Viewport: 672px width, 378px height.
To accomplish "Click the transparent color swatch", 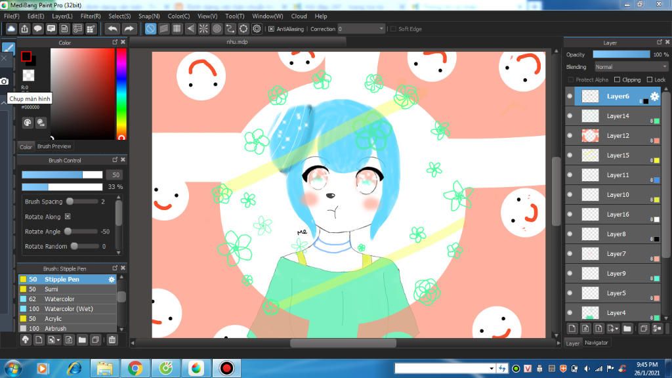I will (28, 75).
